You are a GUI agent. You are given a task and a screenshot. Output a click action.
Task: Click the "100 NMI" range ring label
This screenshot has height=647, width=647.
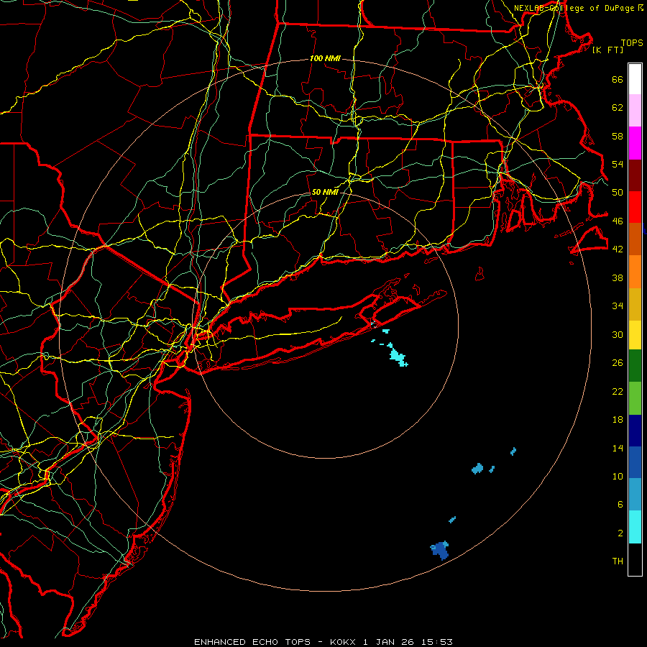pos(325,59)
